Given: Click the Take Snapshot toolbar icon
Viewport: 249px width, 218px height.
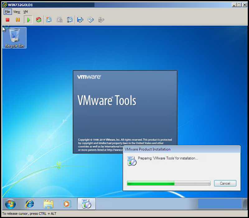Looking at the screenshot, I should point(49,20).
